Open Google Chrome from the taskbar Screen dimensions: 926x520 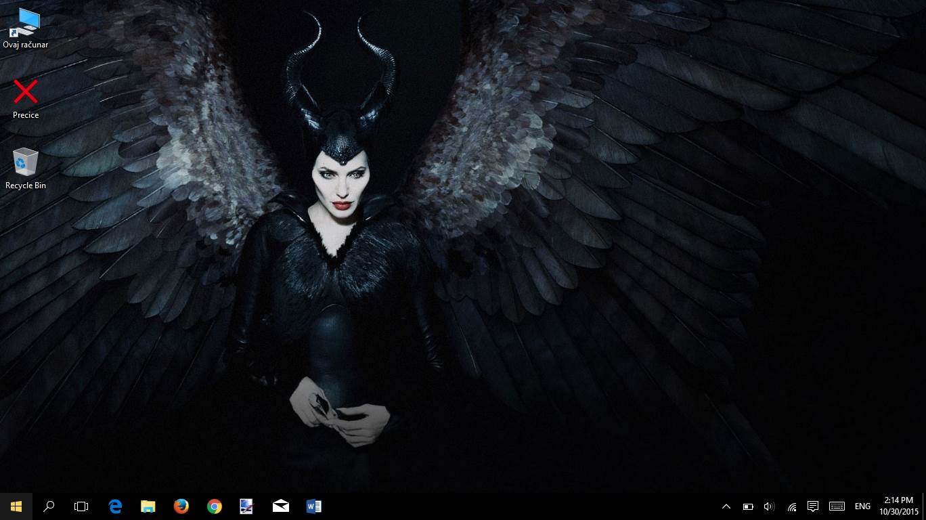[214, 506]
